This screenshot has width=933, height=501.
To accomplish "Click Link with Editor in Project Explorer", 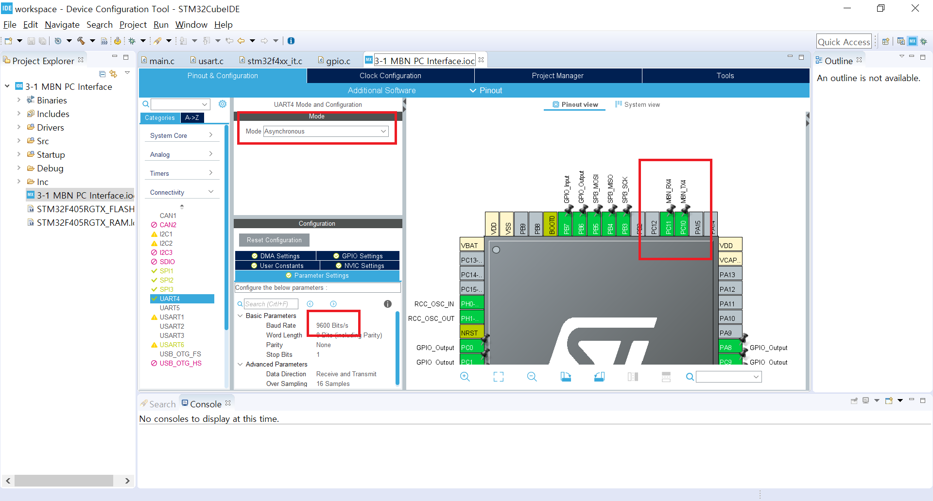I will 114,74.
